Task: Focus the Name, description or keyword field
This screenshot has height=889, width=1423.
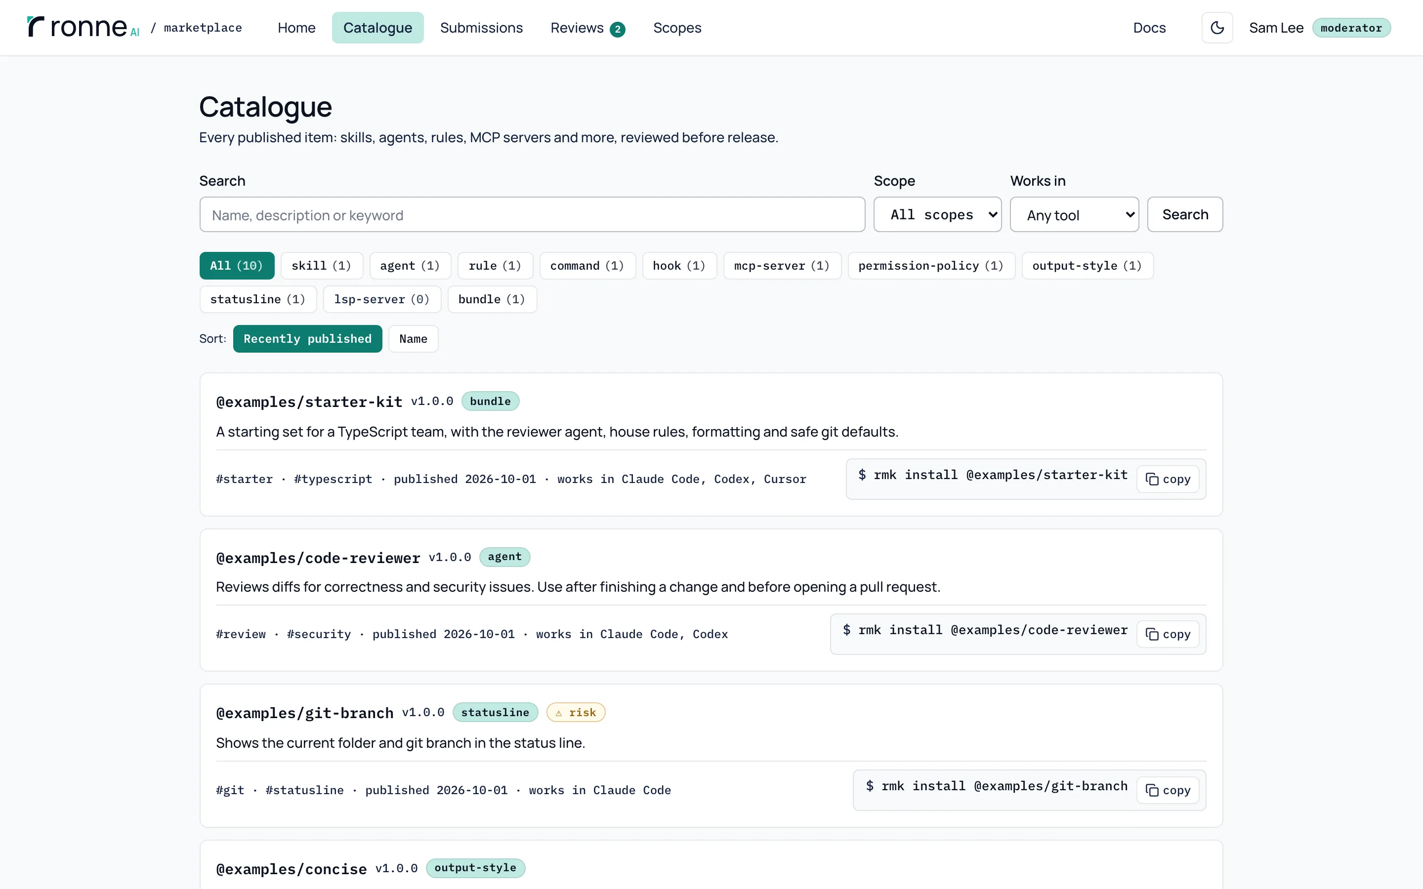Action: click(x=532, y=215)
